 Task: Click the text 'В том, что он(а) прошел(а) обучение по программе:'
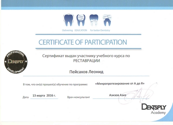tap(55, 84)
